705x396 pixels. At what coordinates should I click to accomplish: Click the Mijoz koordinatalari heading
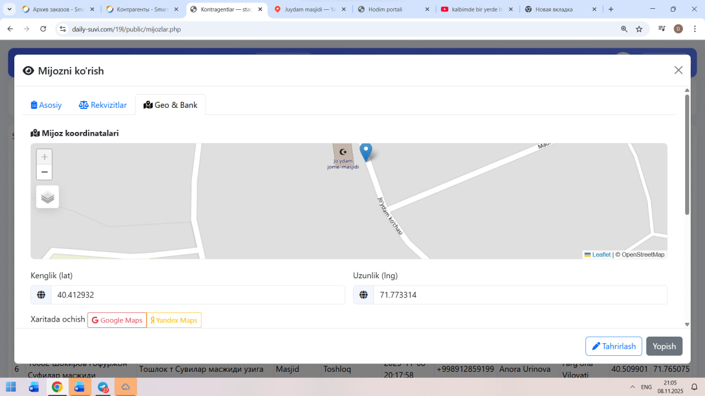coord(75,133)
